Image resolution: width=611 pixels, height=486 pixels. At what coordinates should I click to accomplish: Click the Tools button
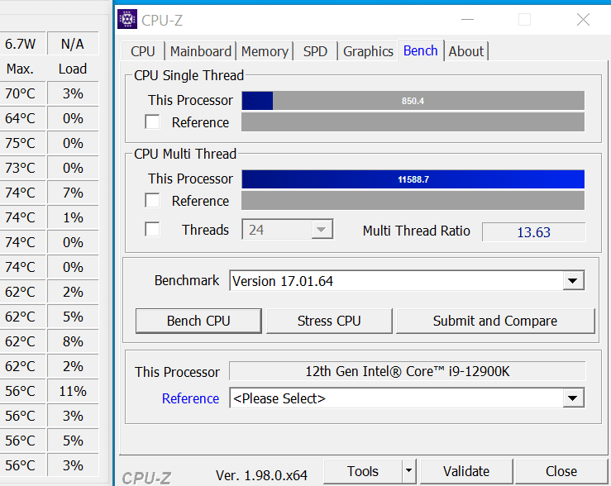(363, 471)
